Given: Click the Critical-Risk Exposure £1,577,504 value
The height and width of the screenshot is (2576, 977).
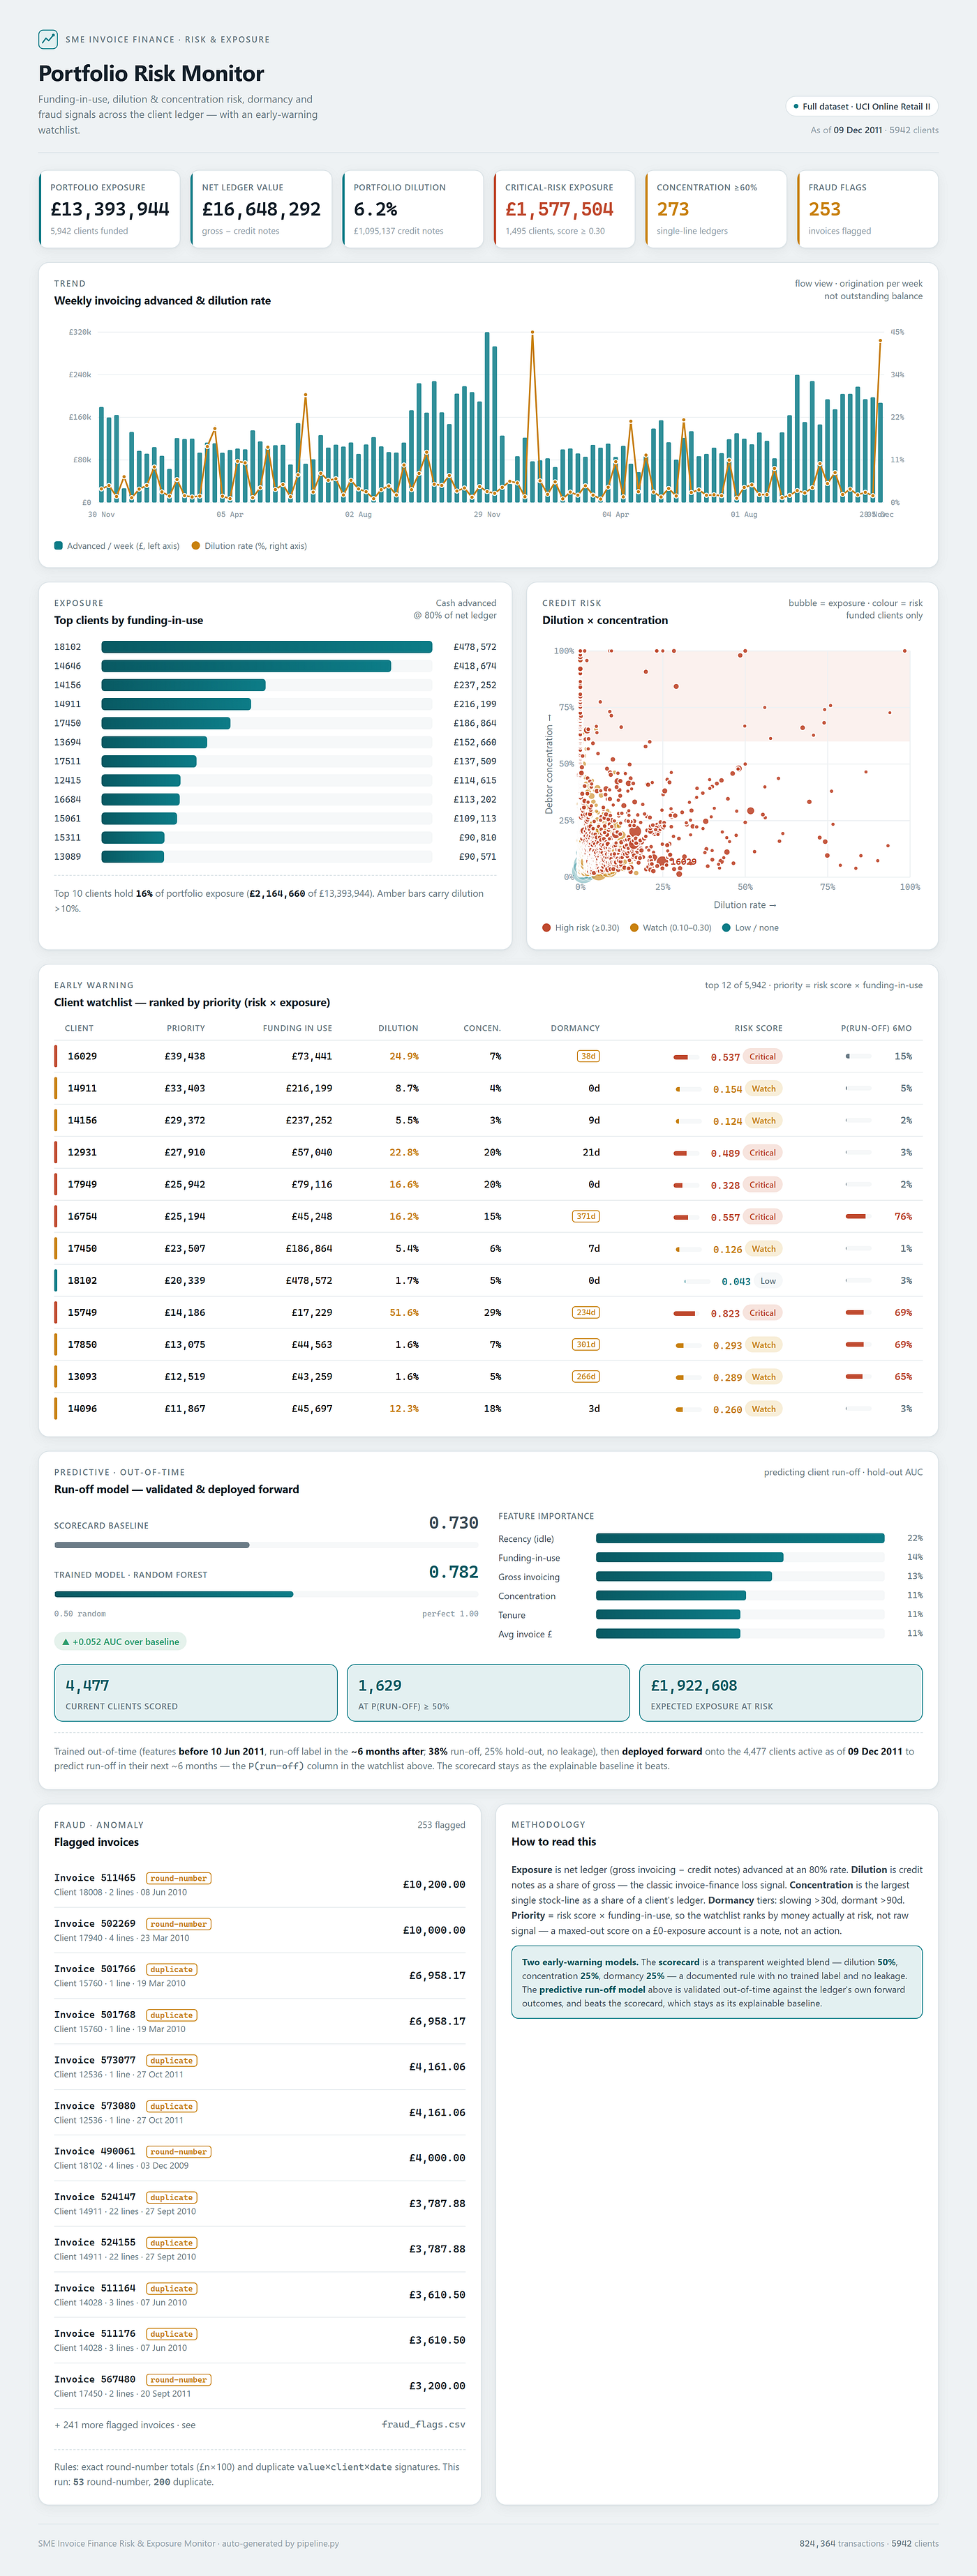Looking at the screenshot, I should pyautogui.click(x=558, y=209).
